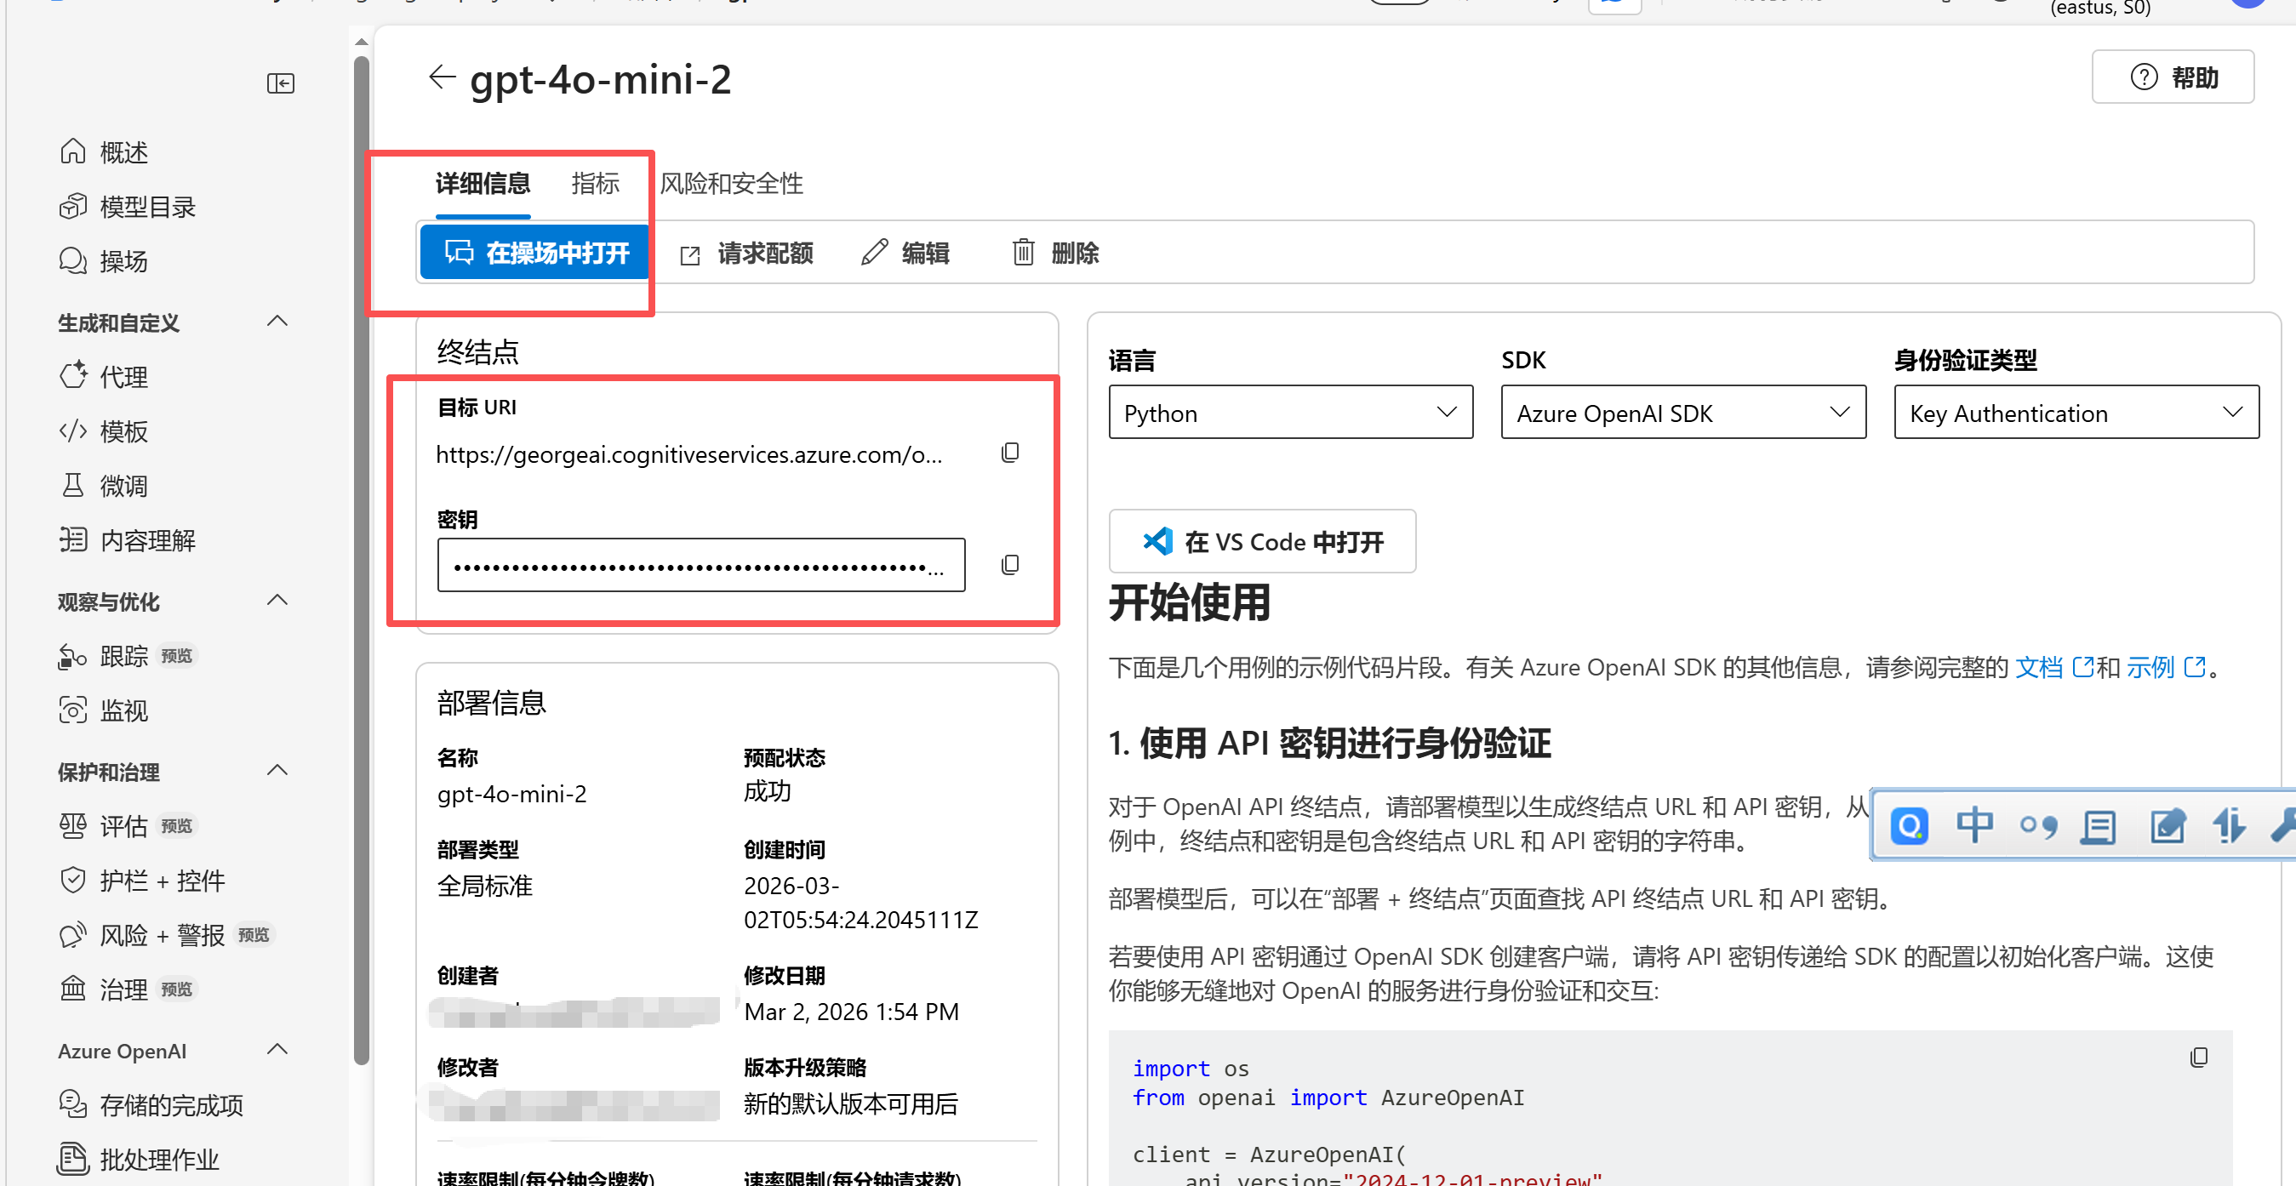Screen dimensions: 2296x1186
Task: Click the 在操场中打开 button
Action: 535,253
